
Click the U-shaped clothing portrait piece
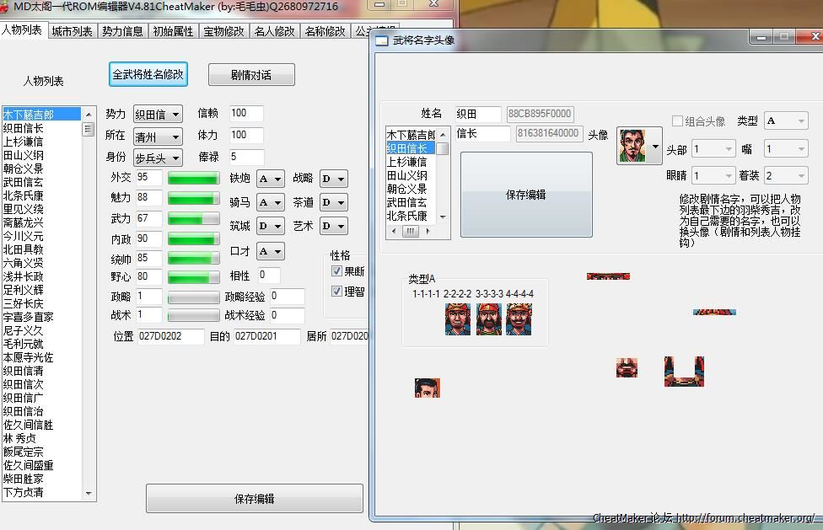coord(683,372)
